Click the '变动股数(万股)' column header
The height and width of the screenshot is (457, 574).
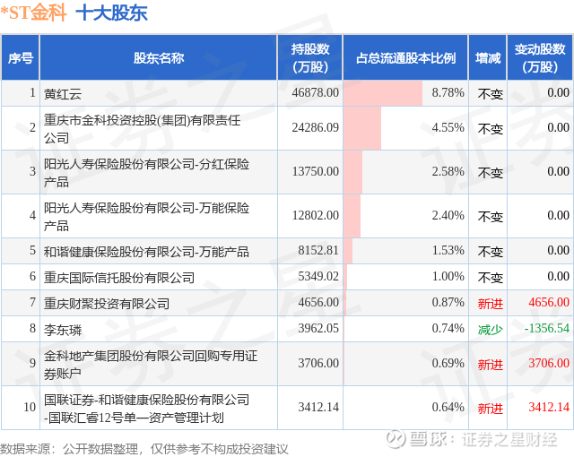[x=540, y=57]
